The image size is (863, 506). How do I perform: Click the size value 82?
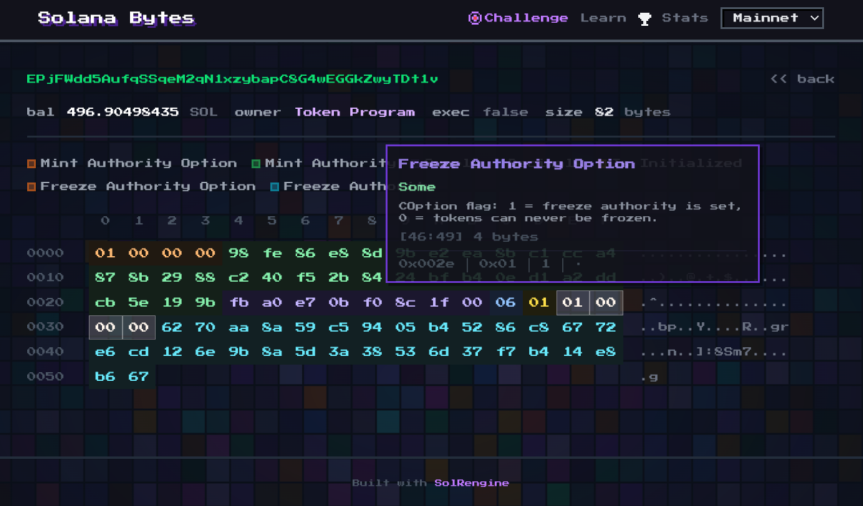tap(604, 112)
